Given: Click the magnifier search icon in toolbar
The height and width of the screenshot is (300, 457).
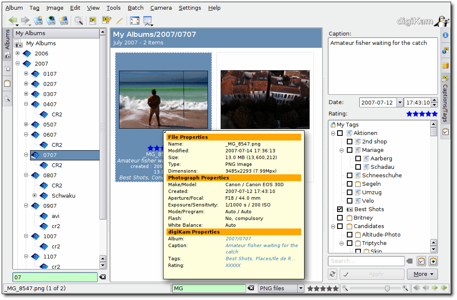Looking at the screenshot, I should point(78,20).
